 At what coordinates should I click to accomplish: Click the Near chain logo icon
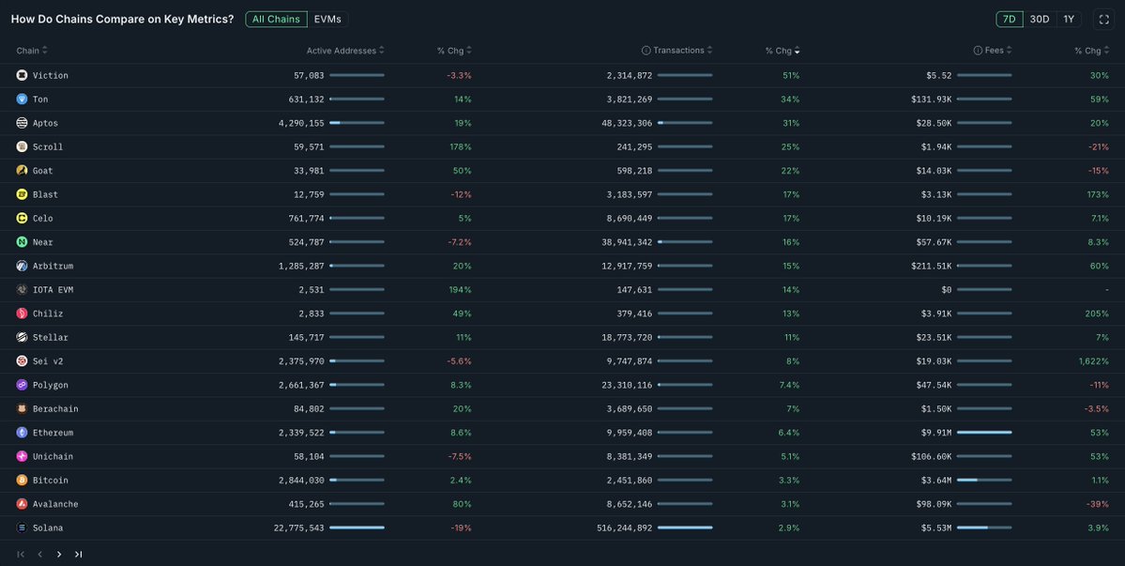[22, 242]
